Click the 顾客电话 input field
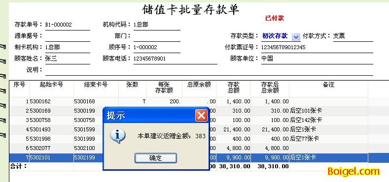Image resolution: width=389 pixels, height=182 pixels. (175, 59)
